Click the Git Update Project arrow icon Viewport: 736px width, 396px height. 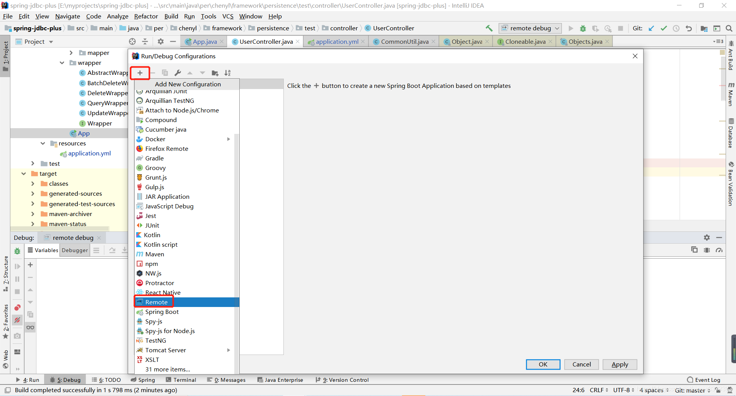point(651,28)
